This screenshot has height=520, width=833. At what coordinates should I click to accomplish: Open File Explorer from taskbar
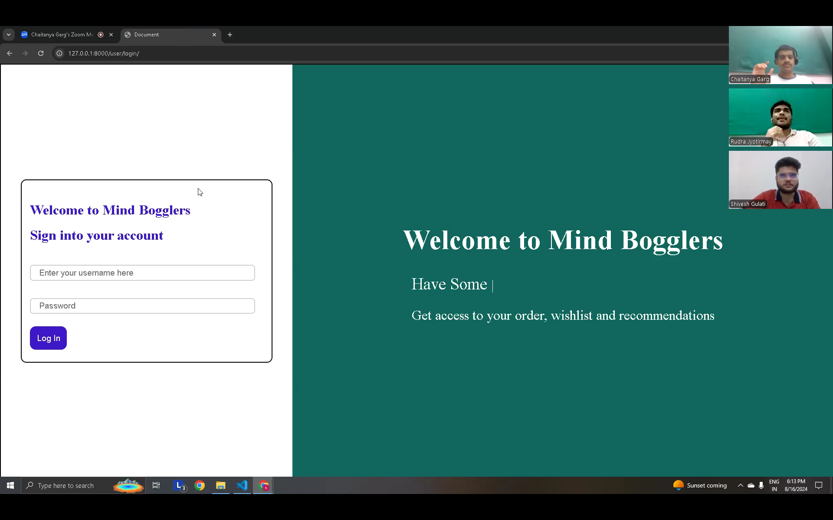(221, 486)
